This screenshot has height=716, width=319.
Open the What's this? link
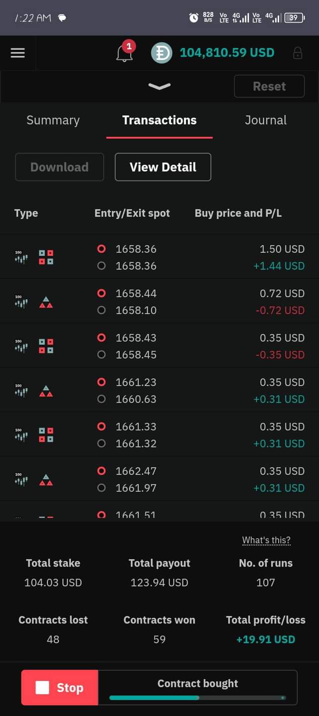[266, 540]
